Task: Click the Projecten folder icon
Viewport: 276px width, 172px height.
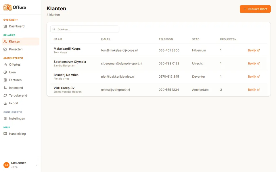Action: point(5,49)
